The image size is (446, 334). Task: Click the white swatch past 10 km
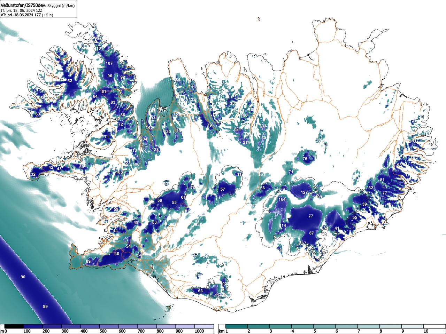[x=435, y=326]
